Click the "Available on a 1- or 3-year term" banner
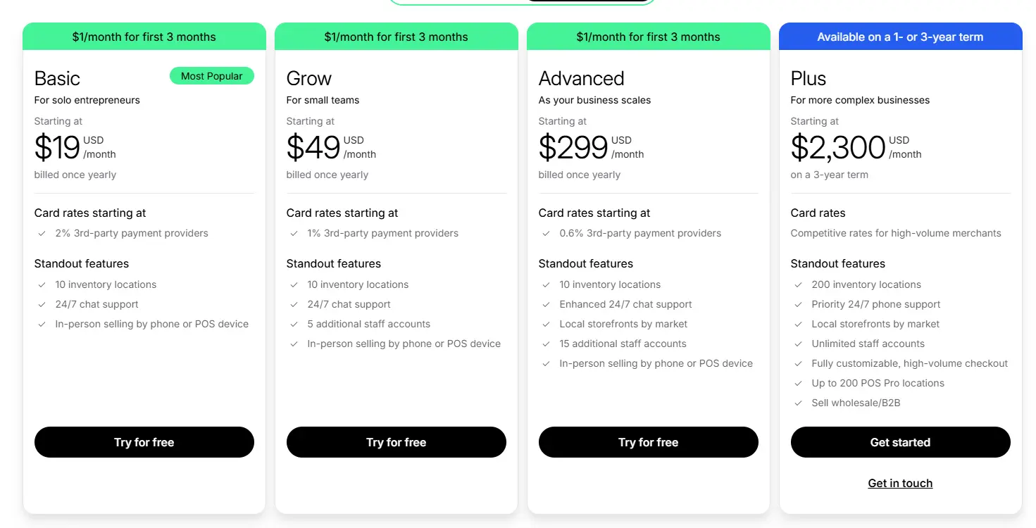Image resolution: width=1036 pixels, height=528 pixels. [x=900, y=36]
